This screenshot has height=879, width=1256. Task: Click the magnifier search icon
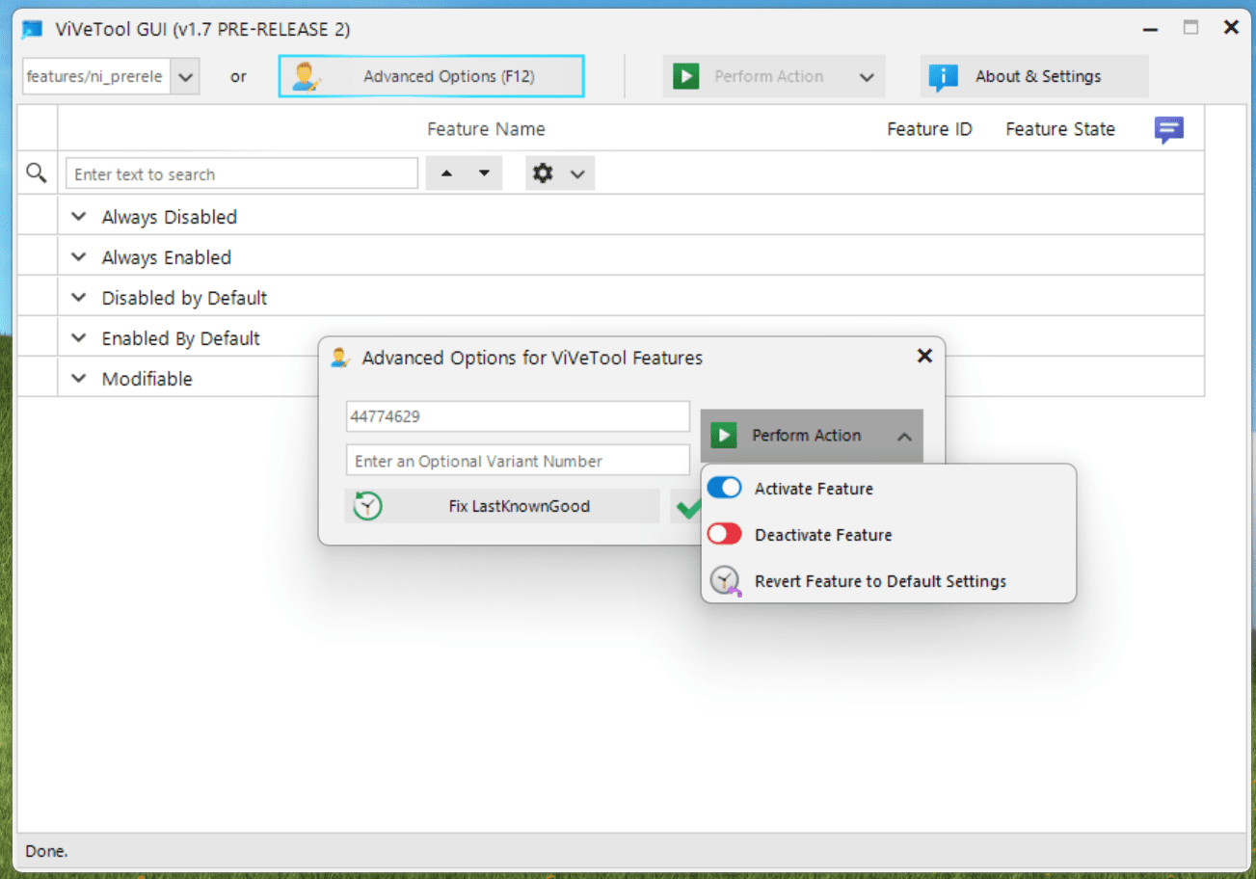[37, 173]
